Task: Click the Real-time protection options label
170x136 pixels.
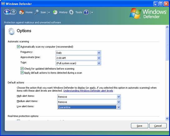Action: point(23,116)
